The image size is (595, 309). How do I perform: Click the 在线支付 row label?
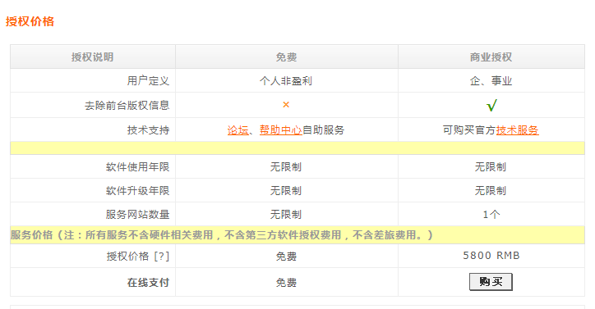coord(148,283)
